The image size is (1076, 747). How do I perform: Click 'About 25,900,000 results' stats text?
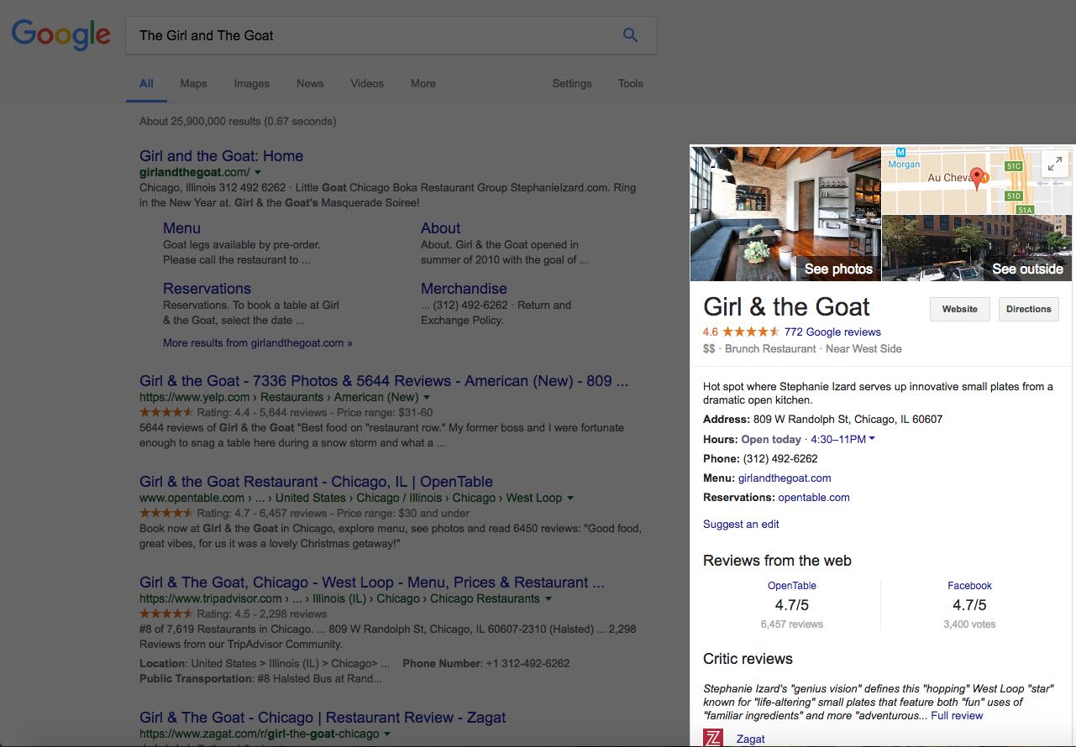coord(238,121)
